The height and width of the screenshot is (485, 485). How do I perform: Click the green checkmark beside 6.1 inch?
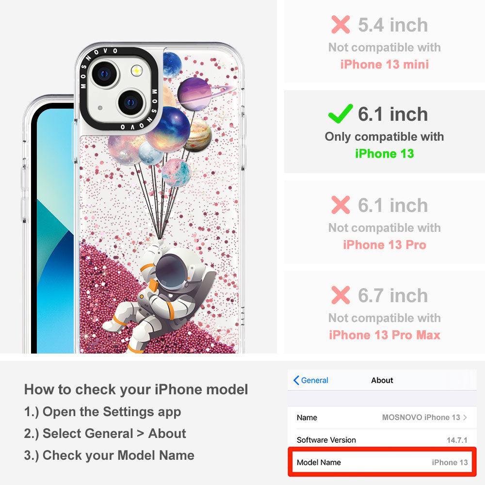(340, 113)
